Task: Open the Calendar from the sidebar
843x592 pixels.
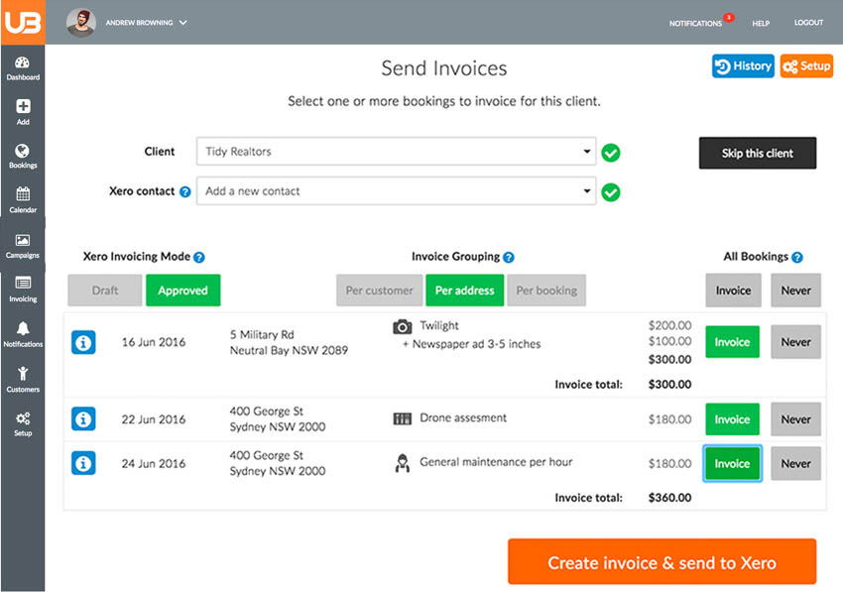Action: (22, 201)
